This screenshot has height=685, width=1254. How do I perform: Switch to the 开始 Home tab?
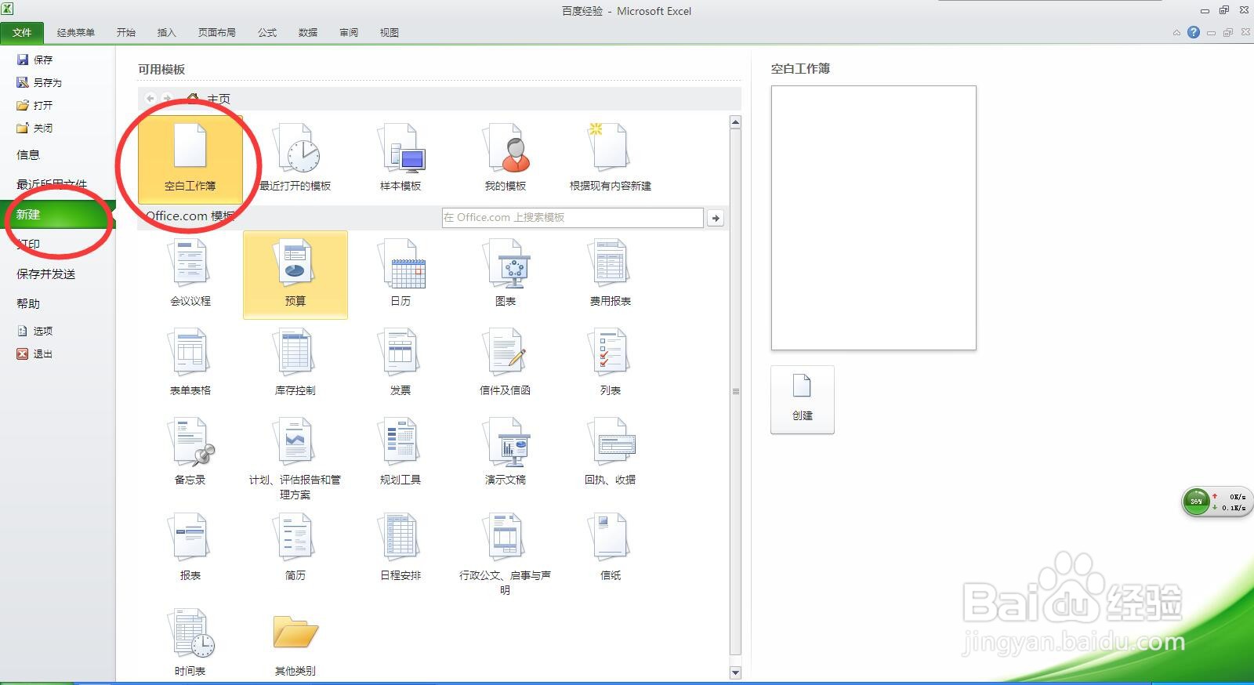tap(126, 32)
